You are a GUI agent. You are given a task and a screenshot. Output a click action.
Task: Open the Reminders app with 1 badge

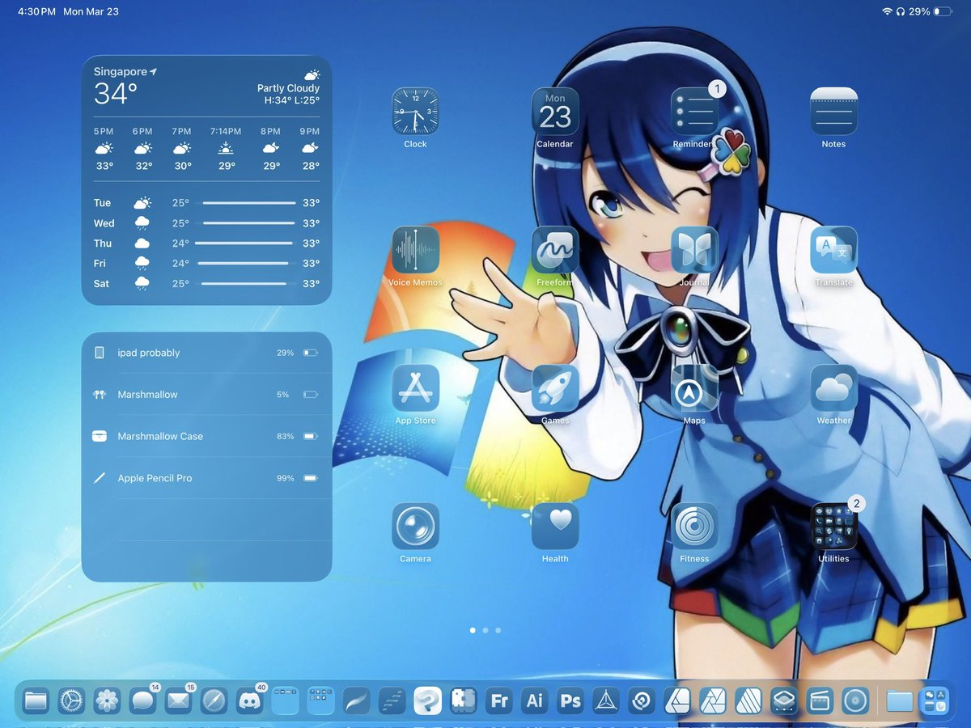coord(694,111)
